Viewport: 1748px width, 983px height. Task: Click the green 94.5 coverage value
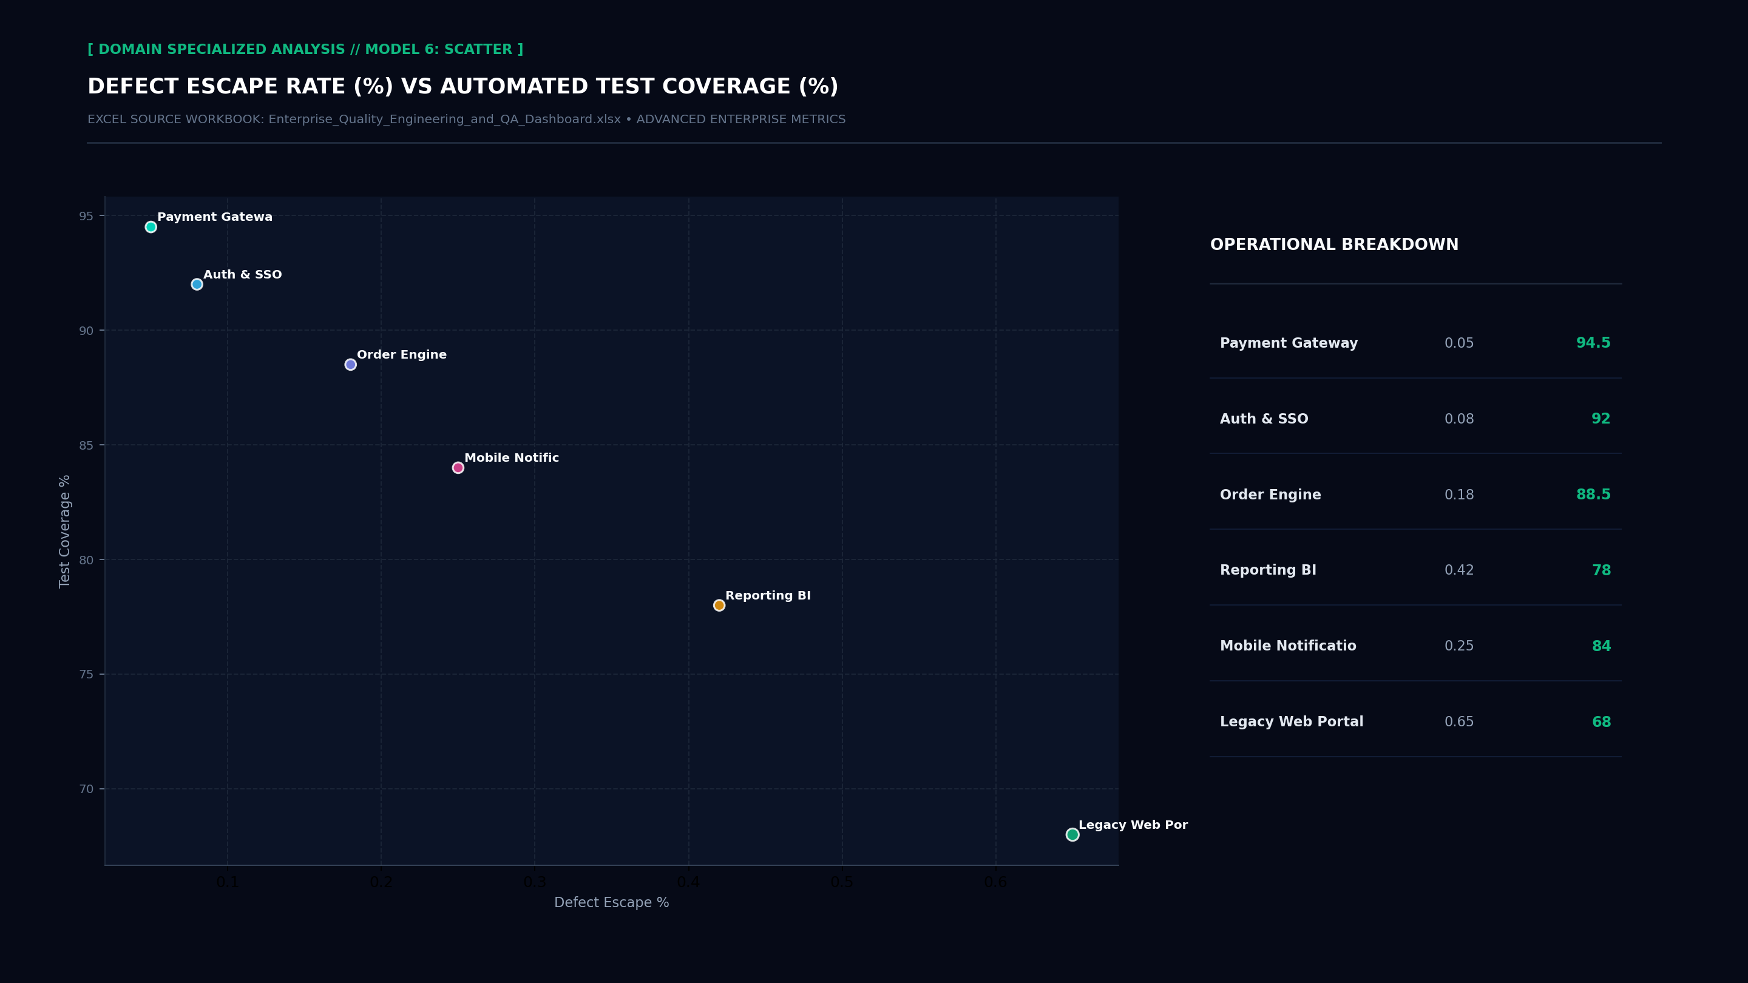(x=1593, y=343)
